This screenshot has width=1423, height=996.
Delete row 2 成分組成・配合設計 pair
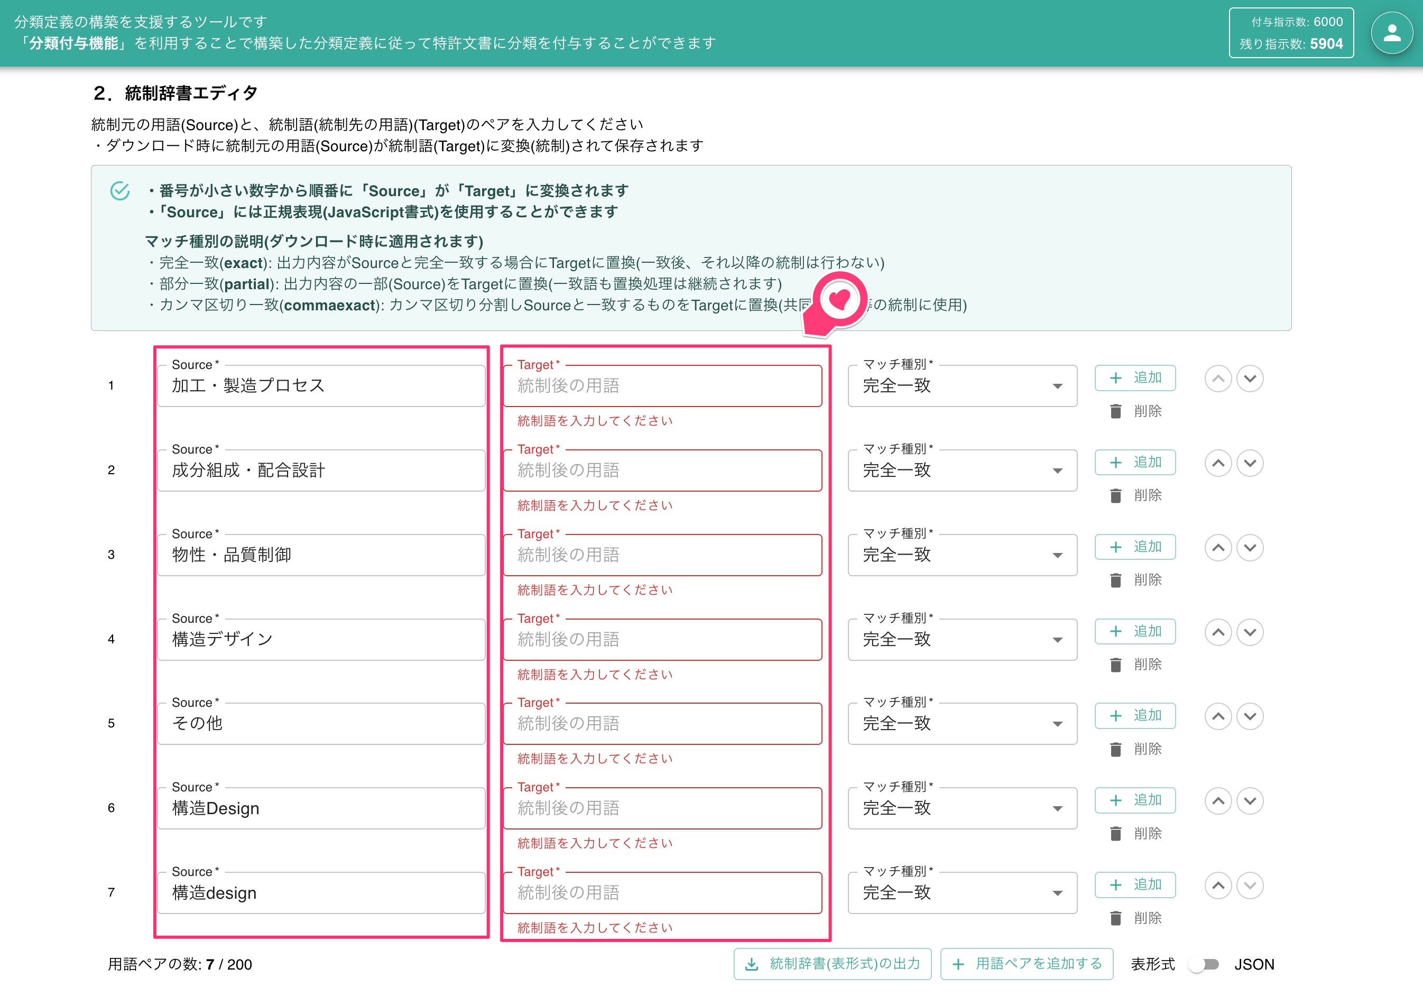[x=1135, y=495]
